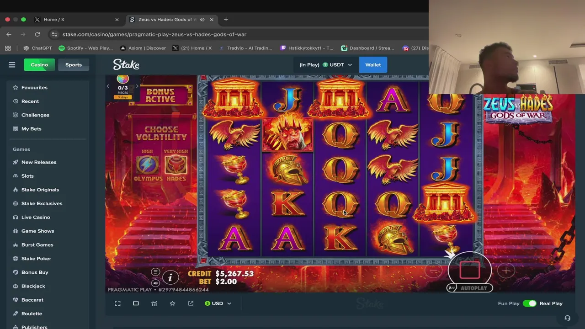Viewport: 585px width, 329px height.
Task: Open the browser apps grid shortcut
Action: click(x=8, y=48)
